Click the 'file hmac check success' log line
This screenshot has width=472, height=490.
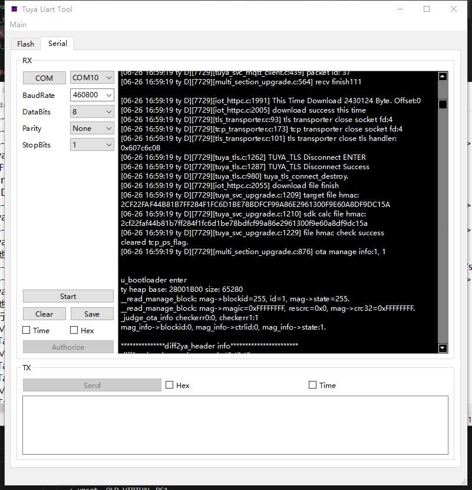click(252, 233)
